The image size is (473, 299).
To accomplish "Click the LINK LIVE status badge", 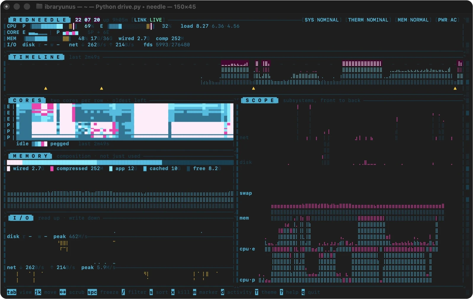I will pos(148,20).
